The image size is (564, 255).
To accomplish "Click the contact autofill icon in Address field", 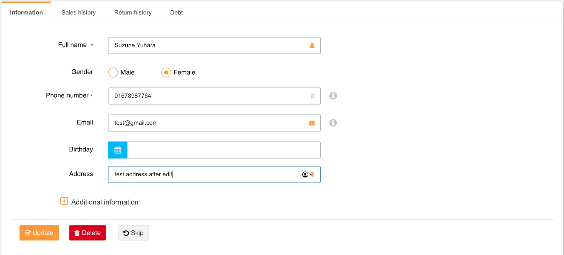I will [x=305, y=174].
